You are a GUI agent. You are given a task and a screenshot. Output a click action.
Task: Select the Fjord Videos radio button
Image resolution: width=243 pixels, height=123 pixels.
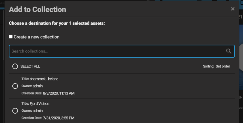coord(15,111)
